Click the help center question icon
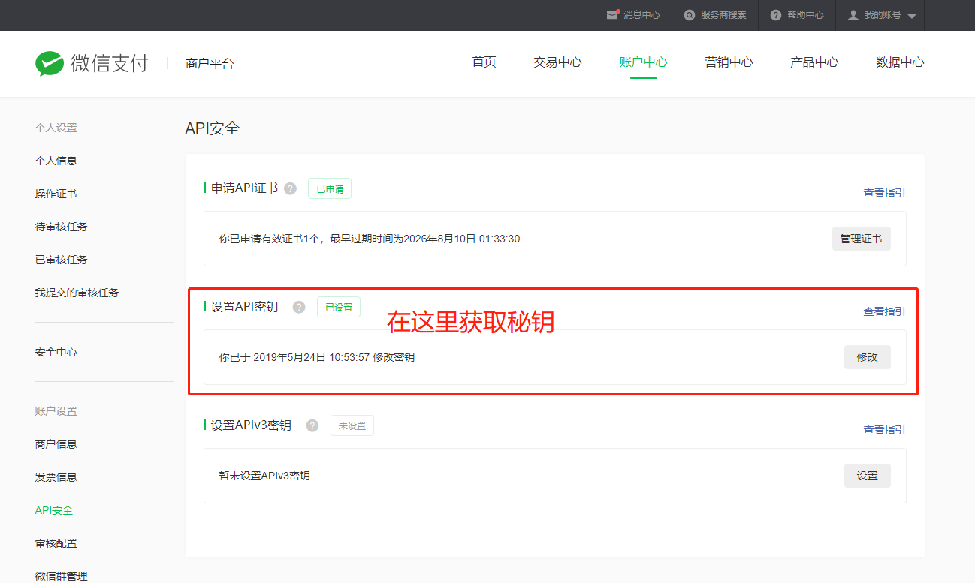Viewport: 975px width, 583px height. [x=776, y=15]
